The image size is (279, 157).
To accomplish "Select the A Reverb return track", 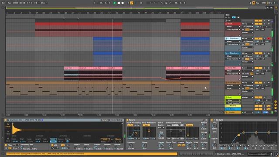I will pos(233,106).
